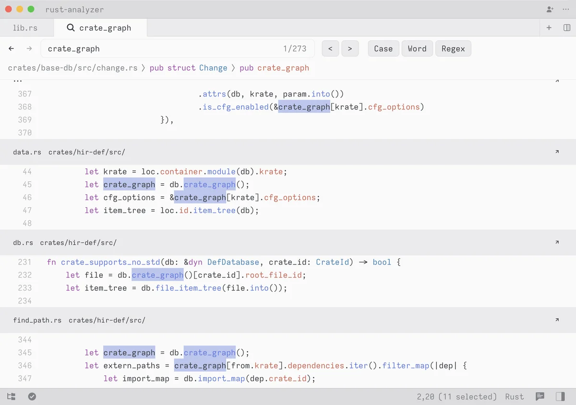Open the title bar overflow (...) menu
576x405 pixels.
565,9
